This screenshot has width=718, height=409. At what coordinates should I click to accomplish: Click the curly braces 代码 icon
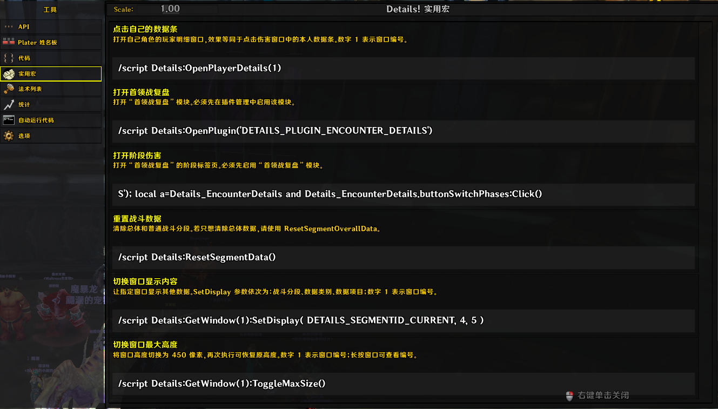pyautogui.click(x=9, y=58)
